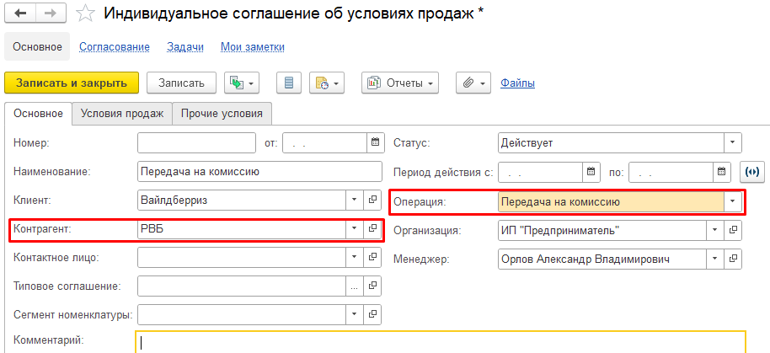
Task: Click the Организация field ИП "Предприниматель"
Action: pos(602,230)
